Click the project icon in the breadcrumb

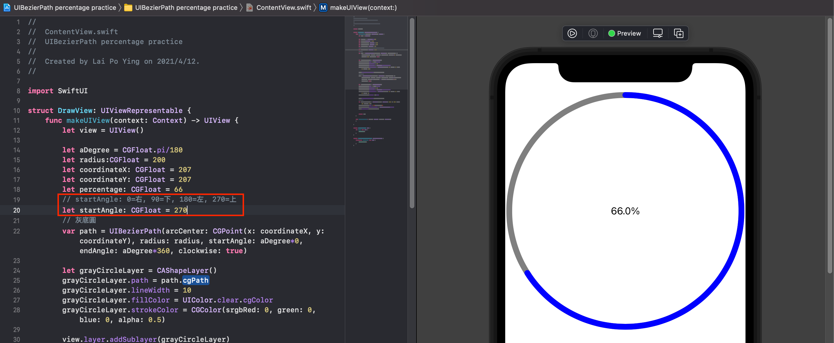tap(7, 8)
